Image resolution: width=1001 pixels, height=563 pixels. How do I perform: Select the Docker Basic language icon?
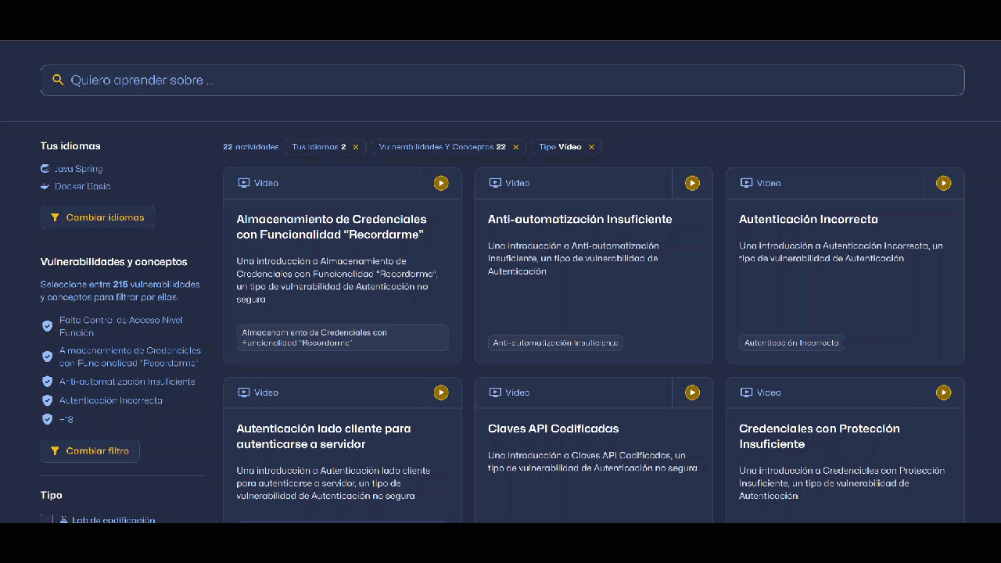[x=45, y=186]
